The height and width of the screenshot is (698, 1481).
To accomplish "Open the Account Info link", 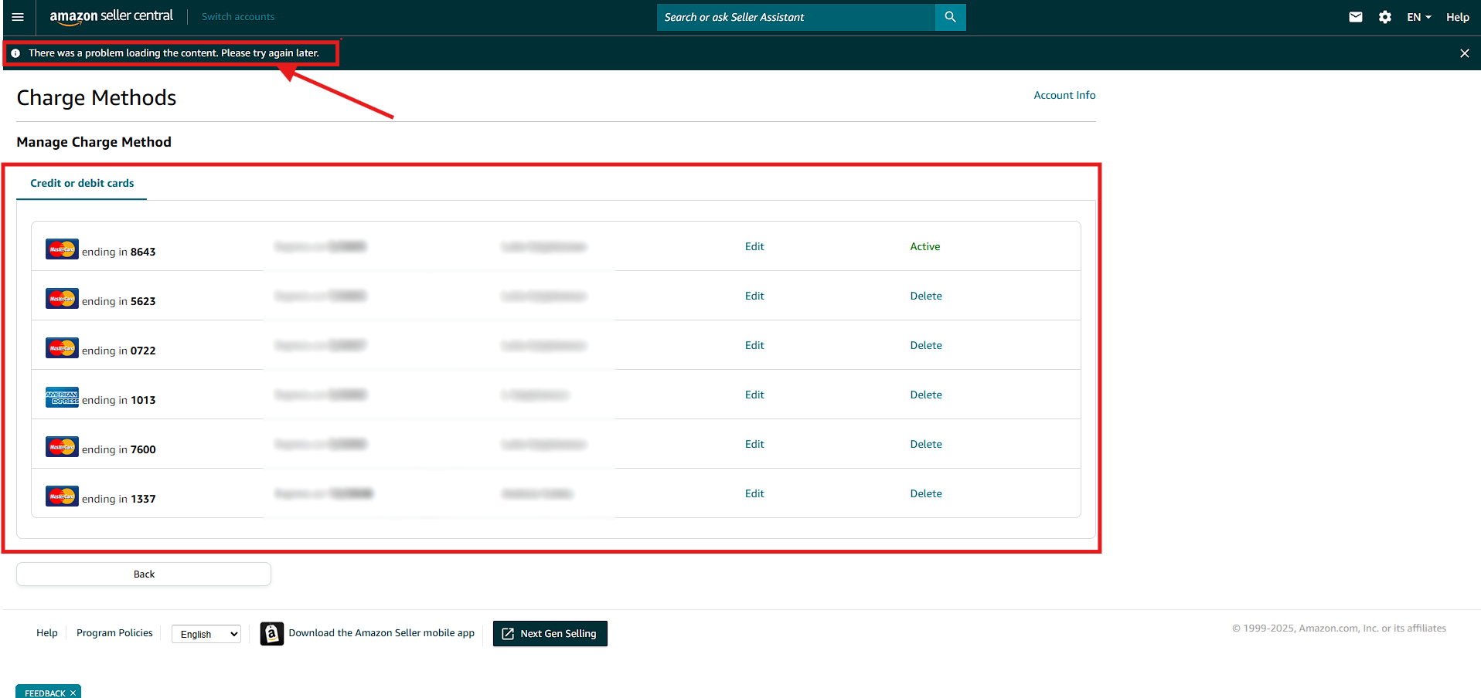I will 1064,95.
